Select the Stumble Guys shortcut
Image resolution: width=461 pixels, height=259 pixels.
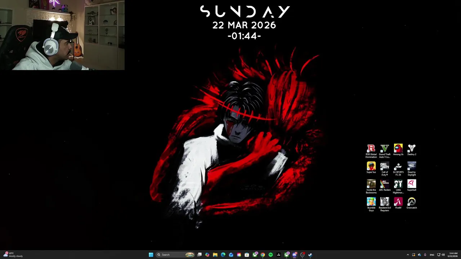coord(371,204)
